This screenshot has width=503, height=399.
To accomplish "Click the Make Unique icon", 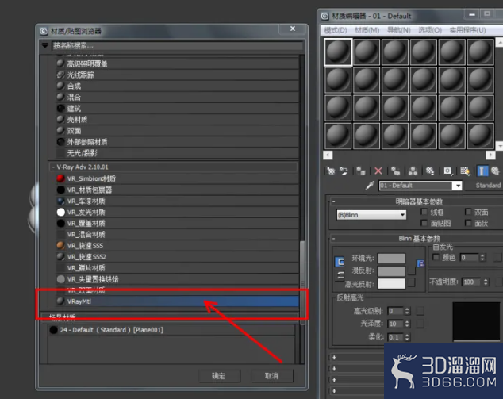I will coord(413,171).
